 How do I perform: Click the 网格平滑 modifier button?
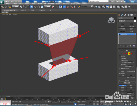pos(131,26)
